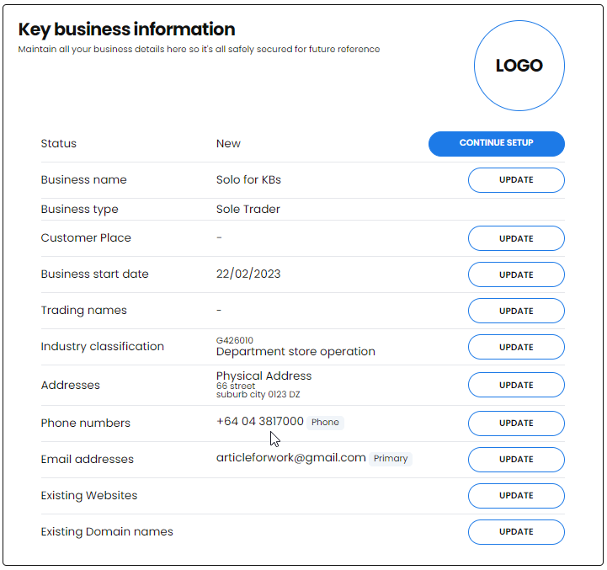Update the Industry classification

(516, 347)
